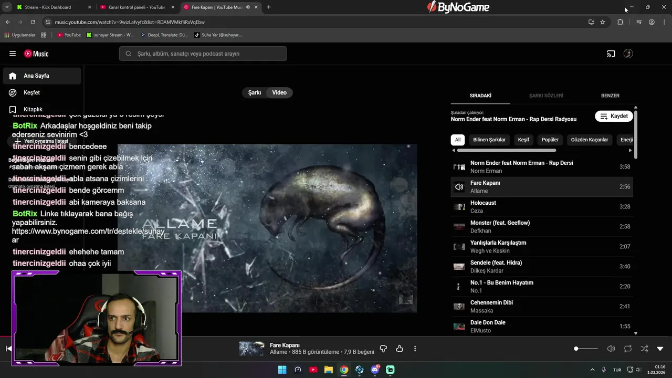Click in the song search field
This screenshot has height=378, width=672.
pyautogui.click(x=203, y=54)
